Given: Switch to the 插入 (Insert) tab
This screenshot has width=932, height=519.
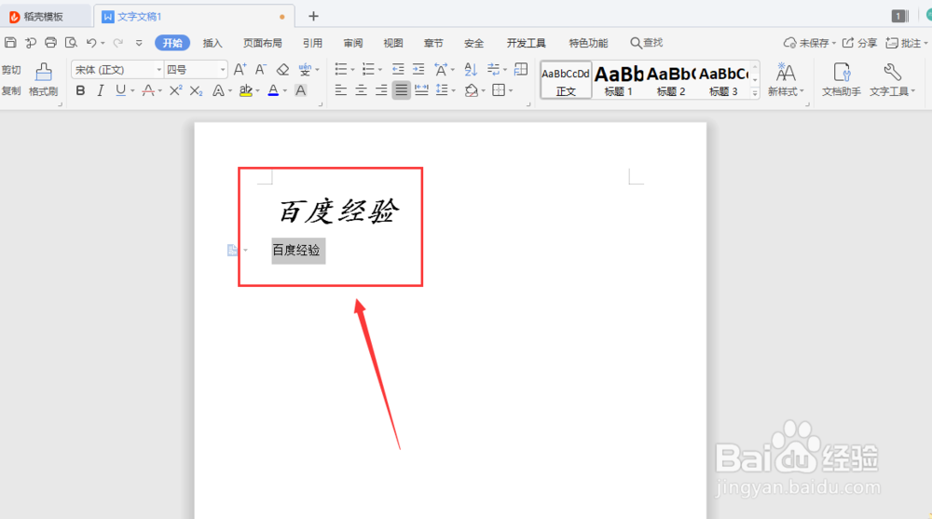Looking at the screenshot, I should [x=212, y=43].
